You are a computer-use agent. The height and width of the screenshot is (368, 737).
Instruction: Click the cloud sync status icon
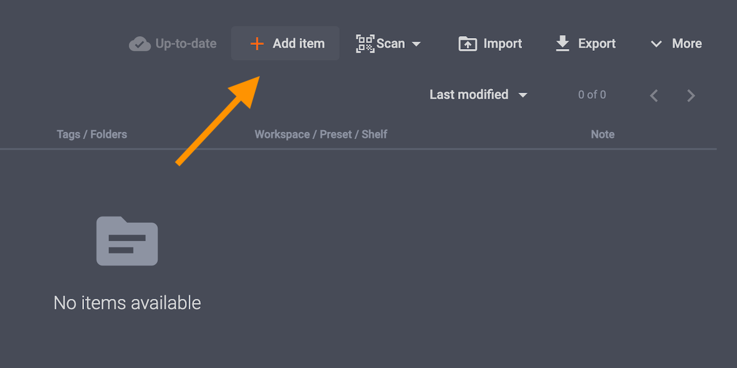point(140,44)
